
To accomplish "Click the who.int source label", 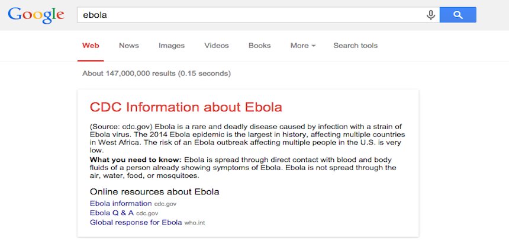I will 195,223.
